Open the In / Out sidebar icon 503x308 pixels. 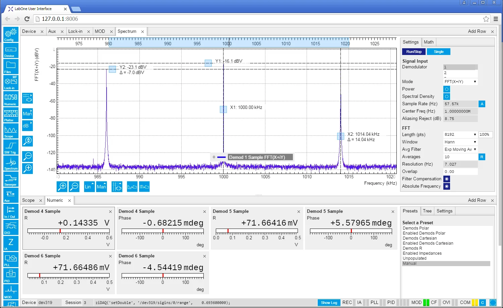coord(11,211)
